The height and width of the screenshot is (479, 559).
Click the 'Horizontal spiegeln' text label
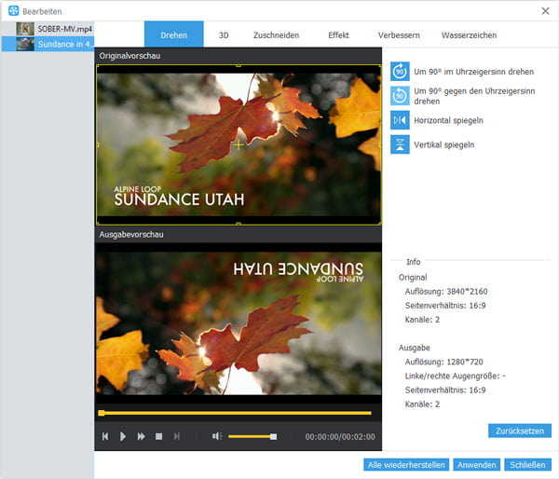click(448, 120)
